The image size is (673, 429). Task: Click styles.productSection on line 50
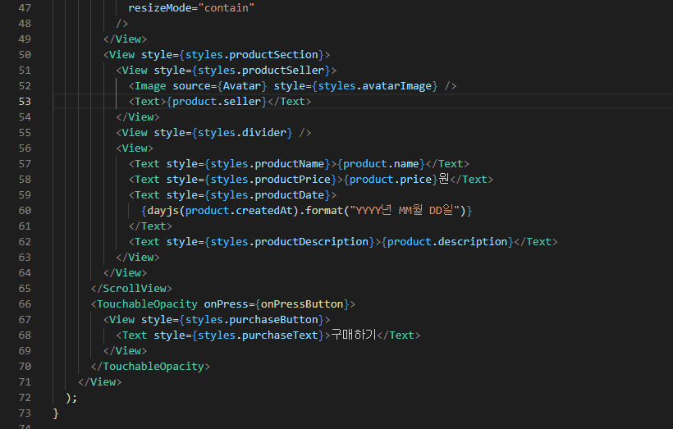[252, 54]
